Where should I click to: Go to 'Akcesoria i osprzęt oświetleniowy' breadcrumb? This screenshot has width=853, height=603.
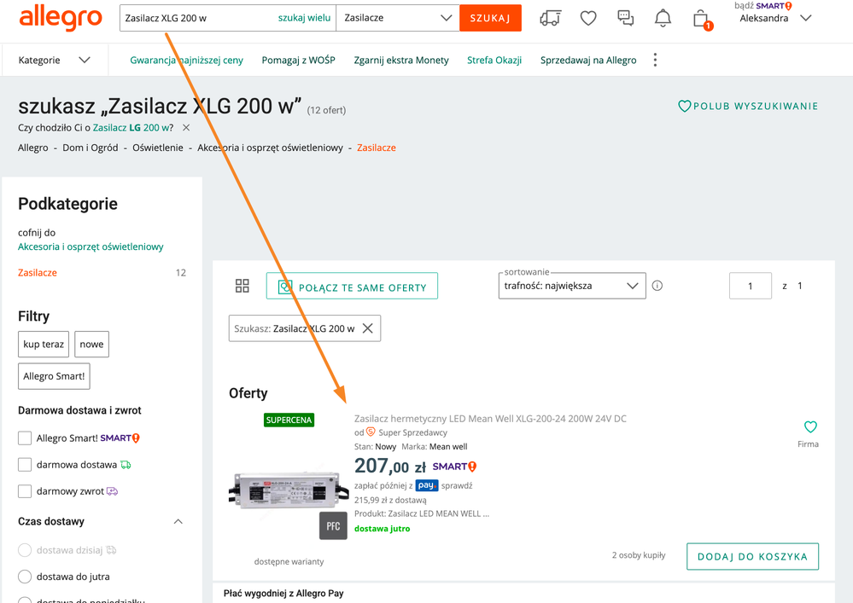270,148
